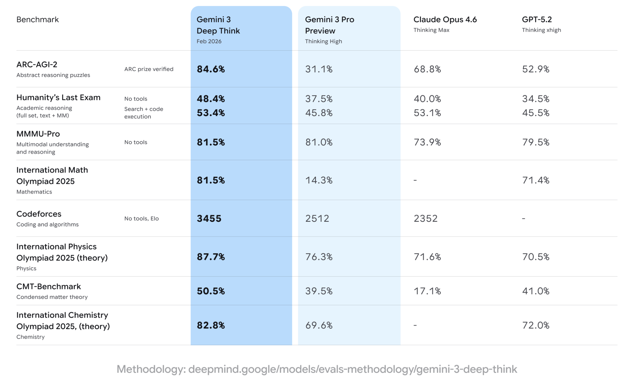Select the GPT-5.2 column header
The height and width of the screenshot is (383, 638).
tap(536, 19)
